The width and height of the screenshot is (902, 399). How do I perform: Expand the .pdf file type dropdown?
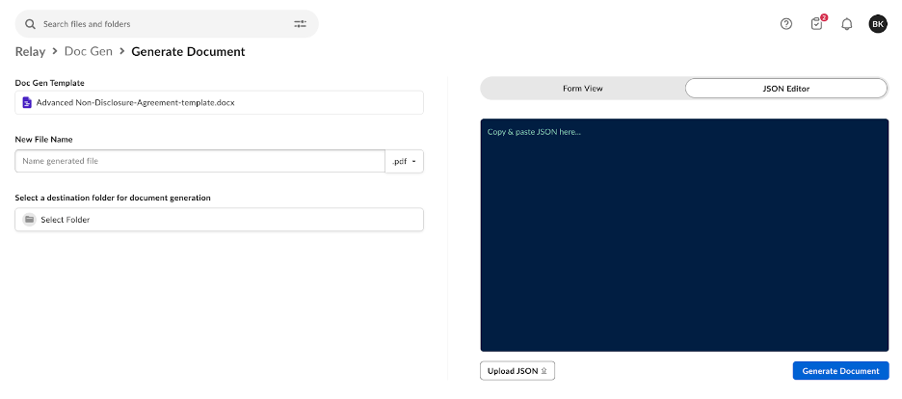[405, 161]
